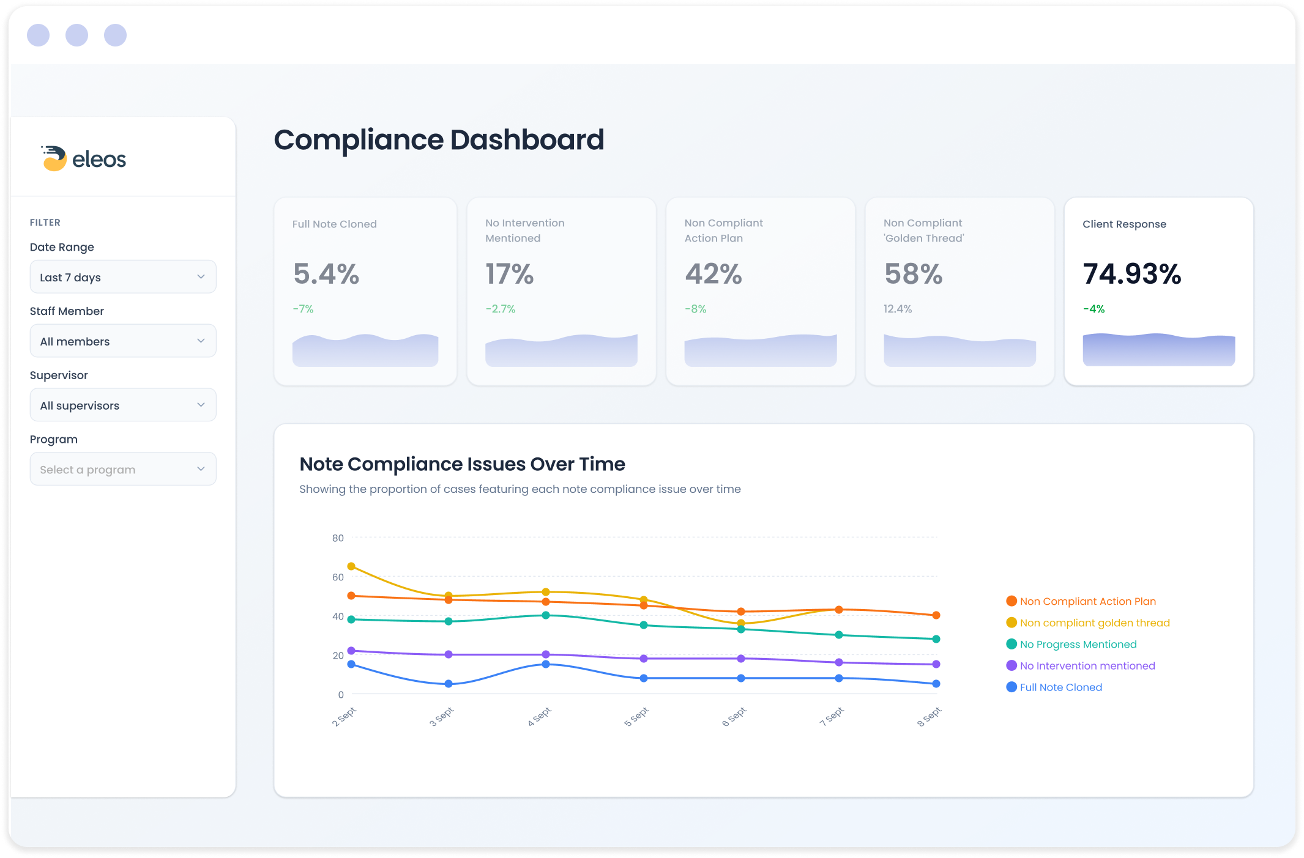Select the Full Note Cloned card
Screen dimensions: 1304x858
(x=365, y=290)
